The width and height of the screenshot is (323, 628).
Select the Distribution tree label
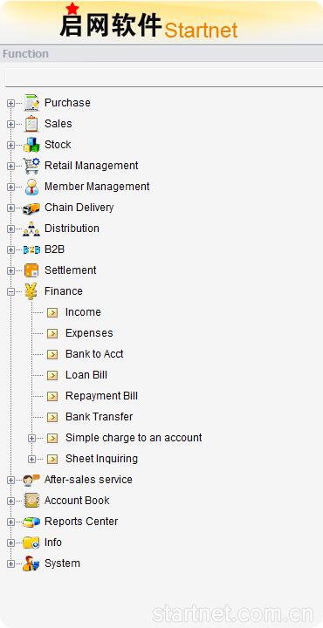(x=72, y=229)
